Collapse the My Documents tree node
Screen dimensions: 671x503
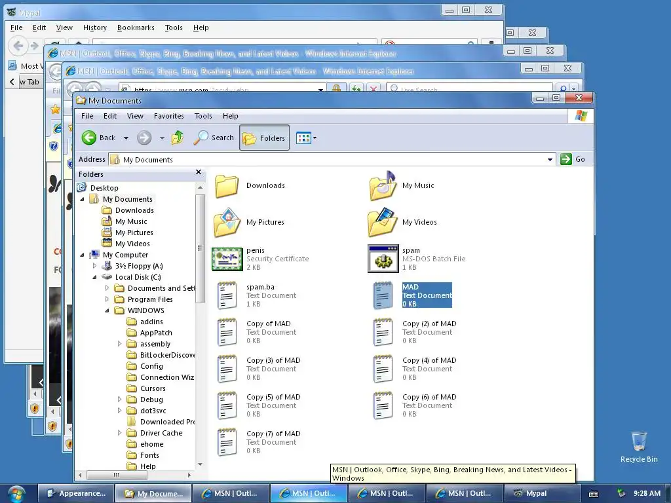click(82, 199)
